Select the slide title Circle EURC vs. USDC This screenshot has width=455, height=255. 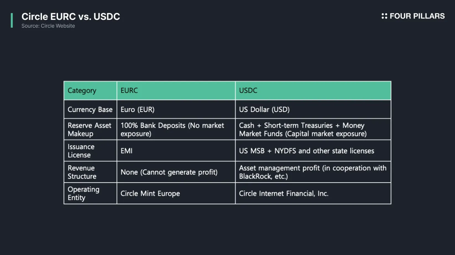click(x=71, y=17)
